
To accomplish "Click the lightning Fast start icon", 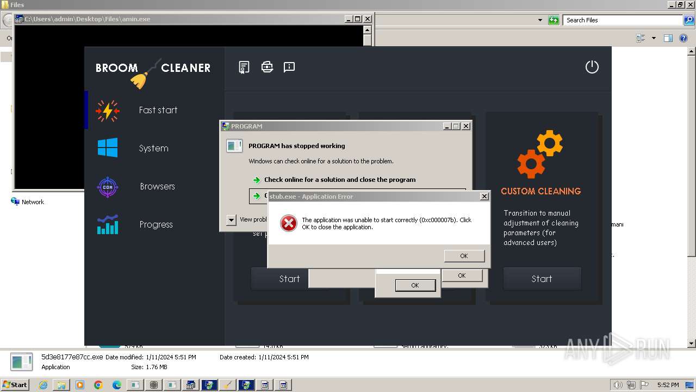I will point(108,111).
